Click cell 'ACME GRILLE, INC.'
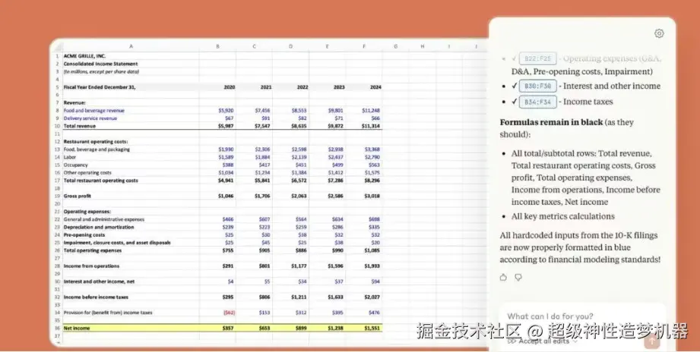Image resolution: width=700 pixels, height=352 pixels. (x=84, y=56)
